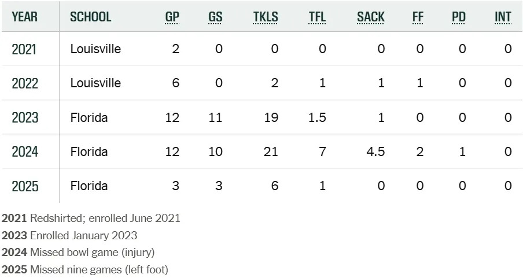
Task: Click the PD column header
Action: pyautogui.click(x=459, y=17)
